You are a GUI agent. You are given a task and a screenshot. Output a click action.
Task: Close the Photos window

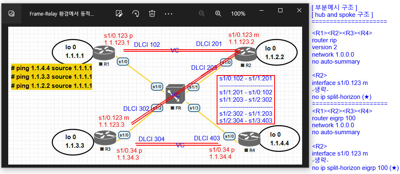[299, 10]
